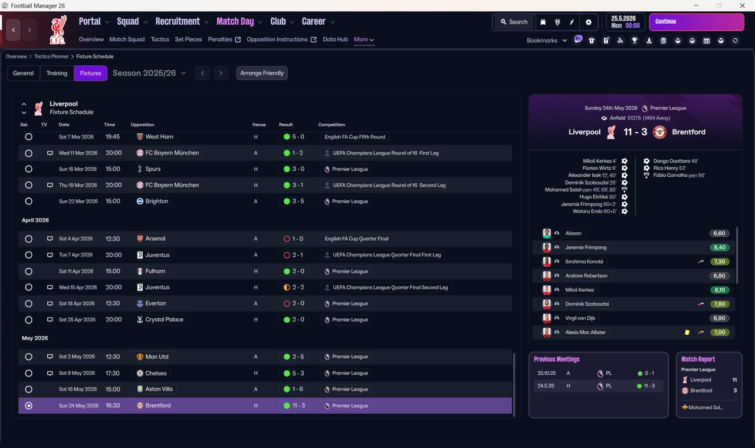Click the Arrange Friendly button
This screenshot has width=755, height=448.
point(262,73)
